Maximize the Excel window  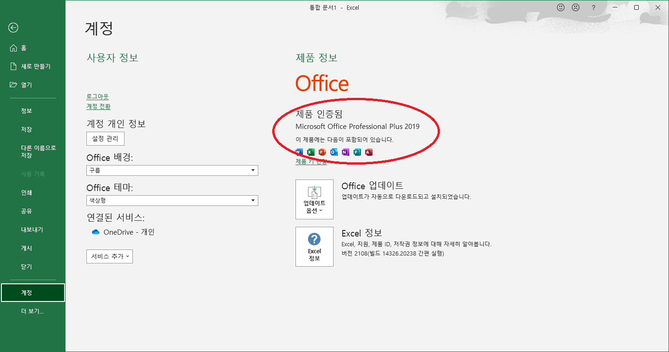tap(636, 7)
